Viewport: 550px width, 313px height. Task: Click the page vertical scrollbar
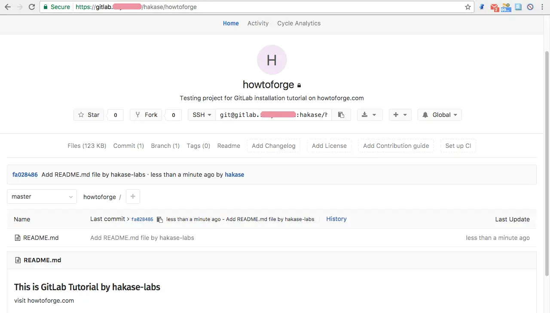coord(547,163)
